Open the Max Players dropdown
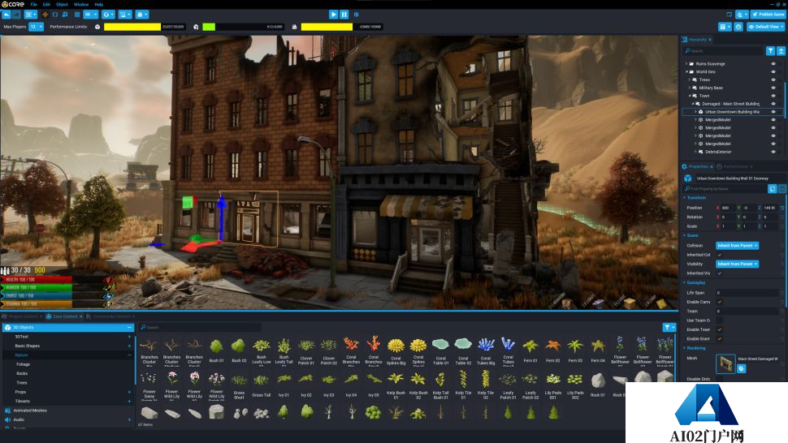This screenshot has height=443, width=788. point(37,27)
